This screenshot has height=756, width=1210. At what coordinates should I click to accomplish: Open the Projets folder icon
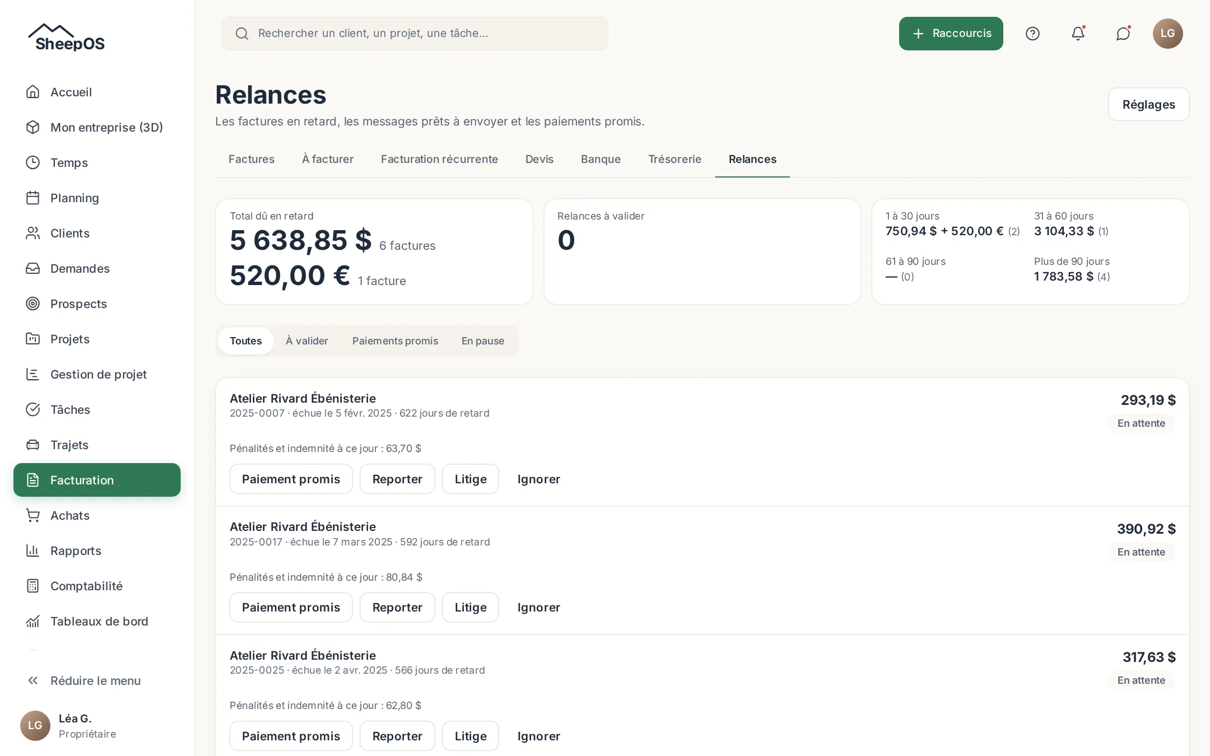[33, 339]
